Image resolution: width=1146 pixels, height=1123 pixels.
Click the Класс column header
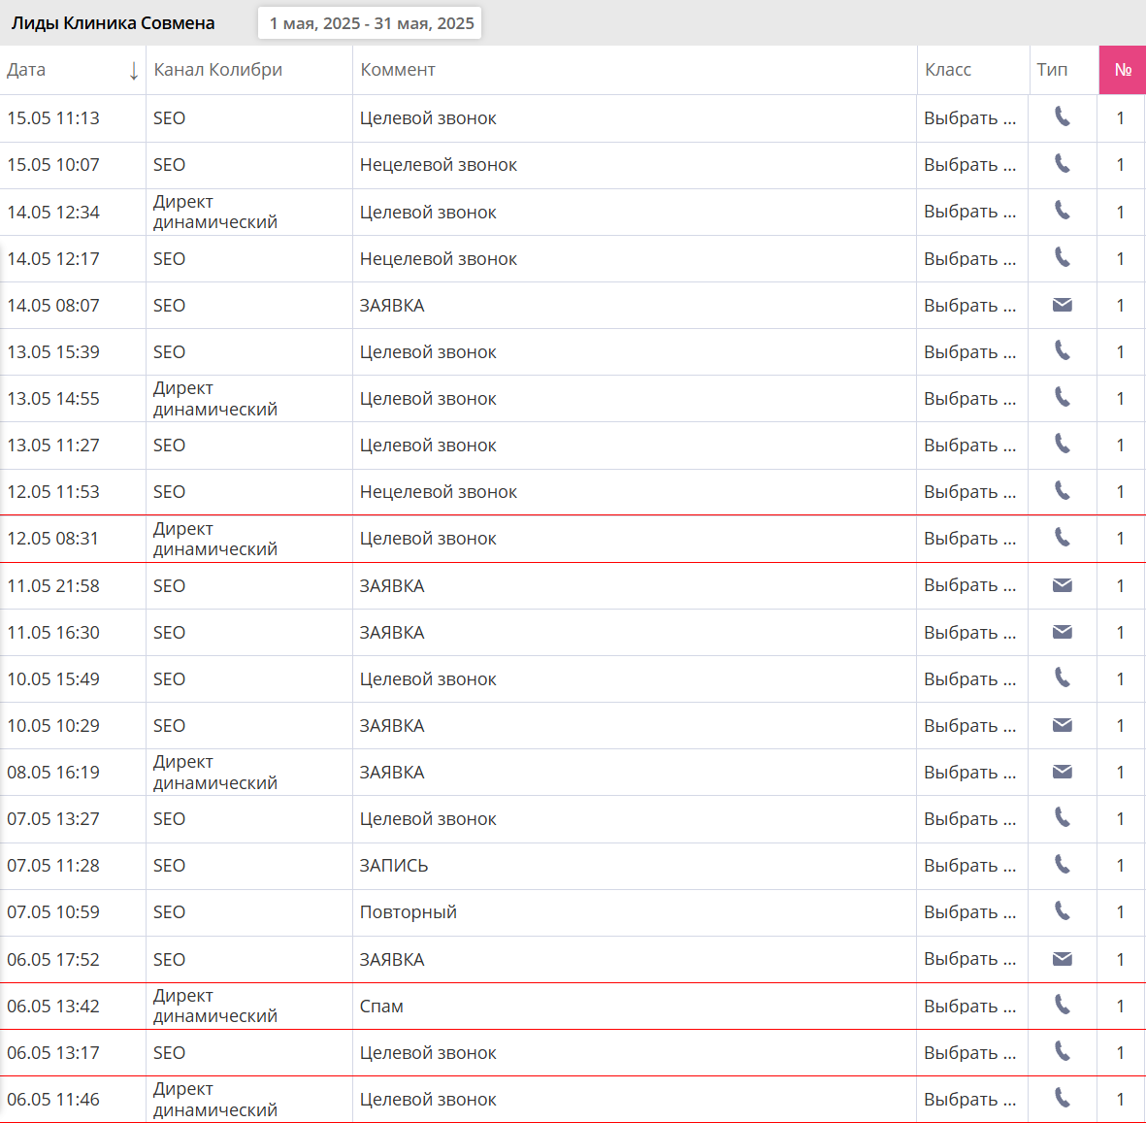(x=948, y=70)
